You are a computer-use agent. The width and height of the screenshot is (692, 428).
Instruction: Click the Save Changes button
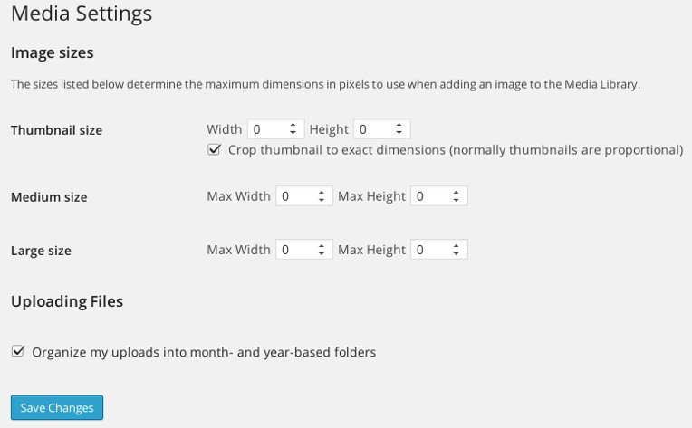57,407
